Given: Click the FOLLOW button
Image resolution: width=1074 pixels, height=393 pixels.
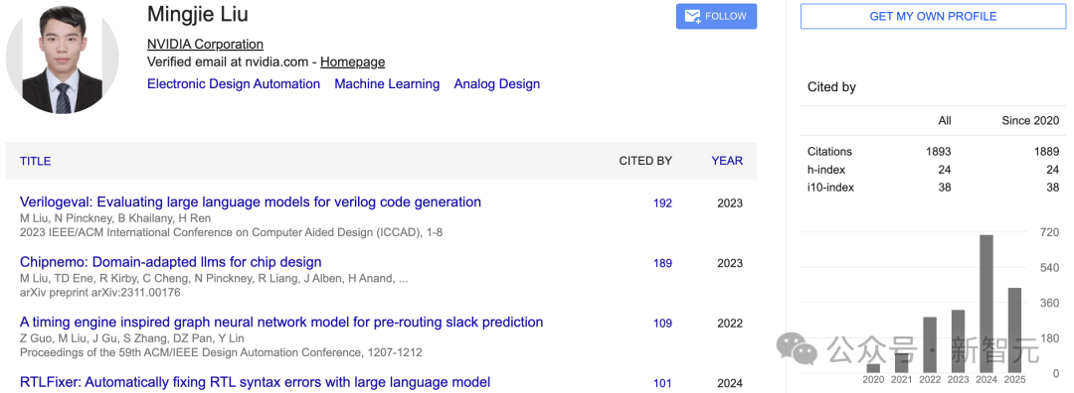Looking at the screenshot, I should [716, 17].
